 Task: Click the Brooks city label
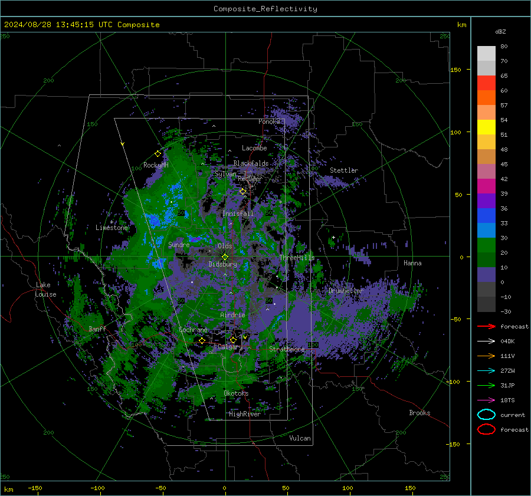coord(419,413)
